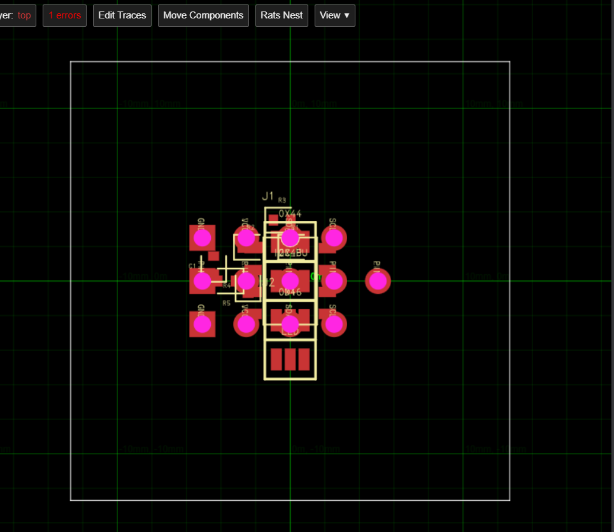The width and height of the screenshot is (614, 532).
Task: Click the R3 reference label
Action: tap(282, 200)
